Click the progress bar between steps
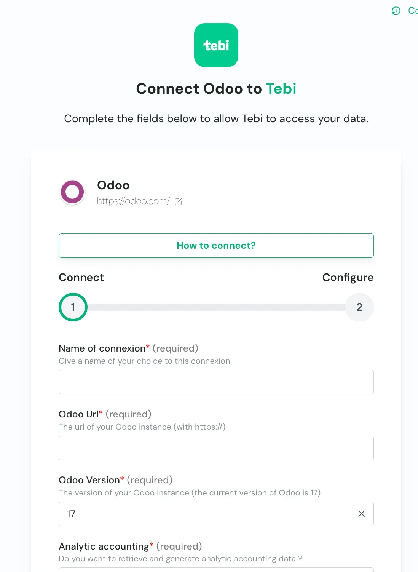Viewport: 418px width, 572px height. click(216, 307)
